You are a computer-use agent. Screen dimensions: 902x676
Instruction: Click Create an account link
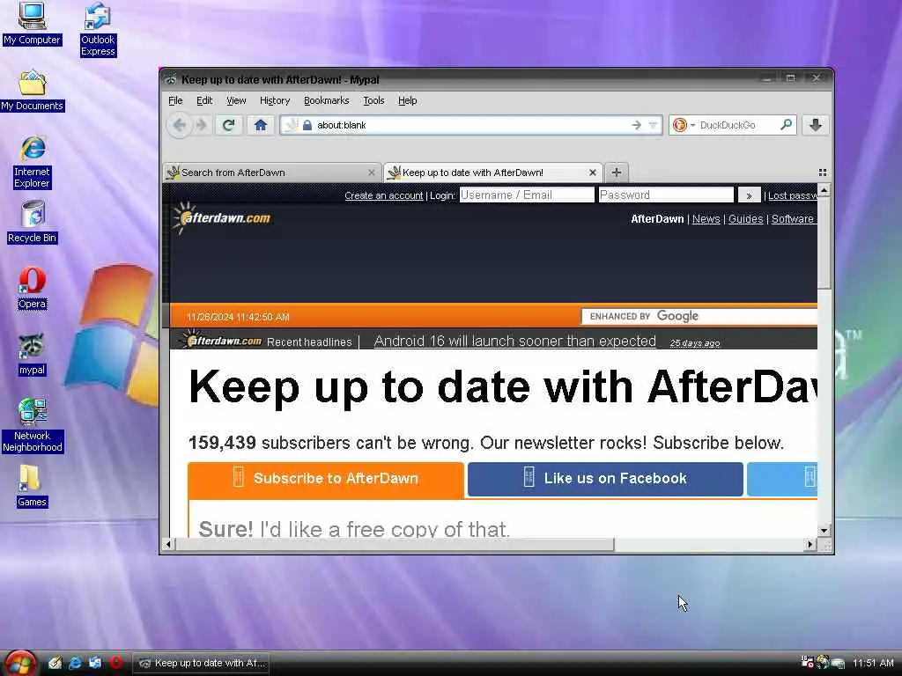coord(384,195)
